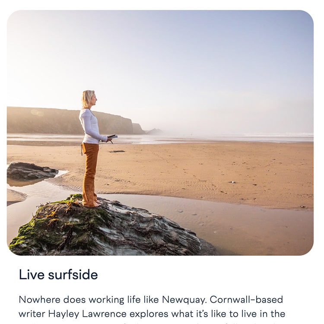Click the notebook held in the woman's hands

click(x=113, y=137)
